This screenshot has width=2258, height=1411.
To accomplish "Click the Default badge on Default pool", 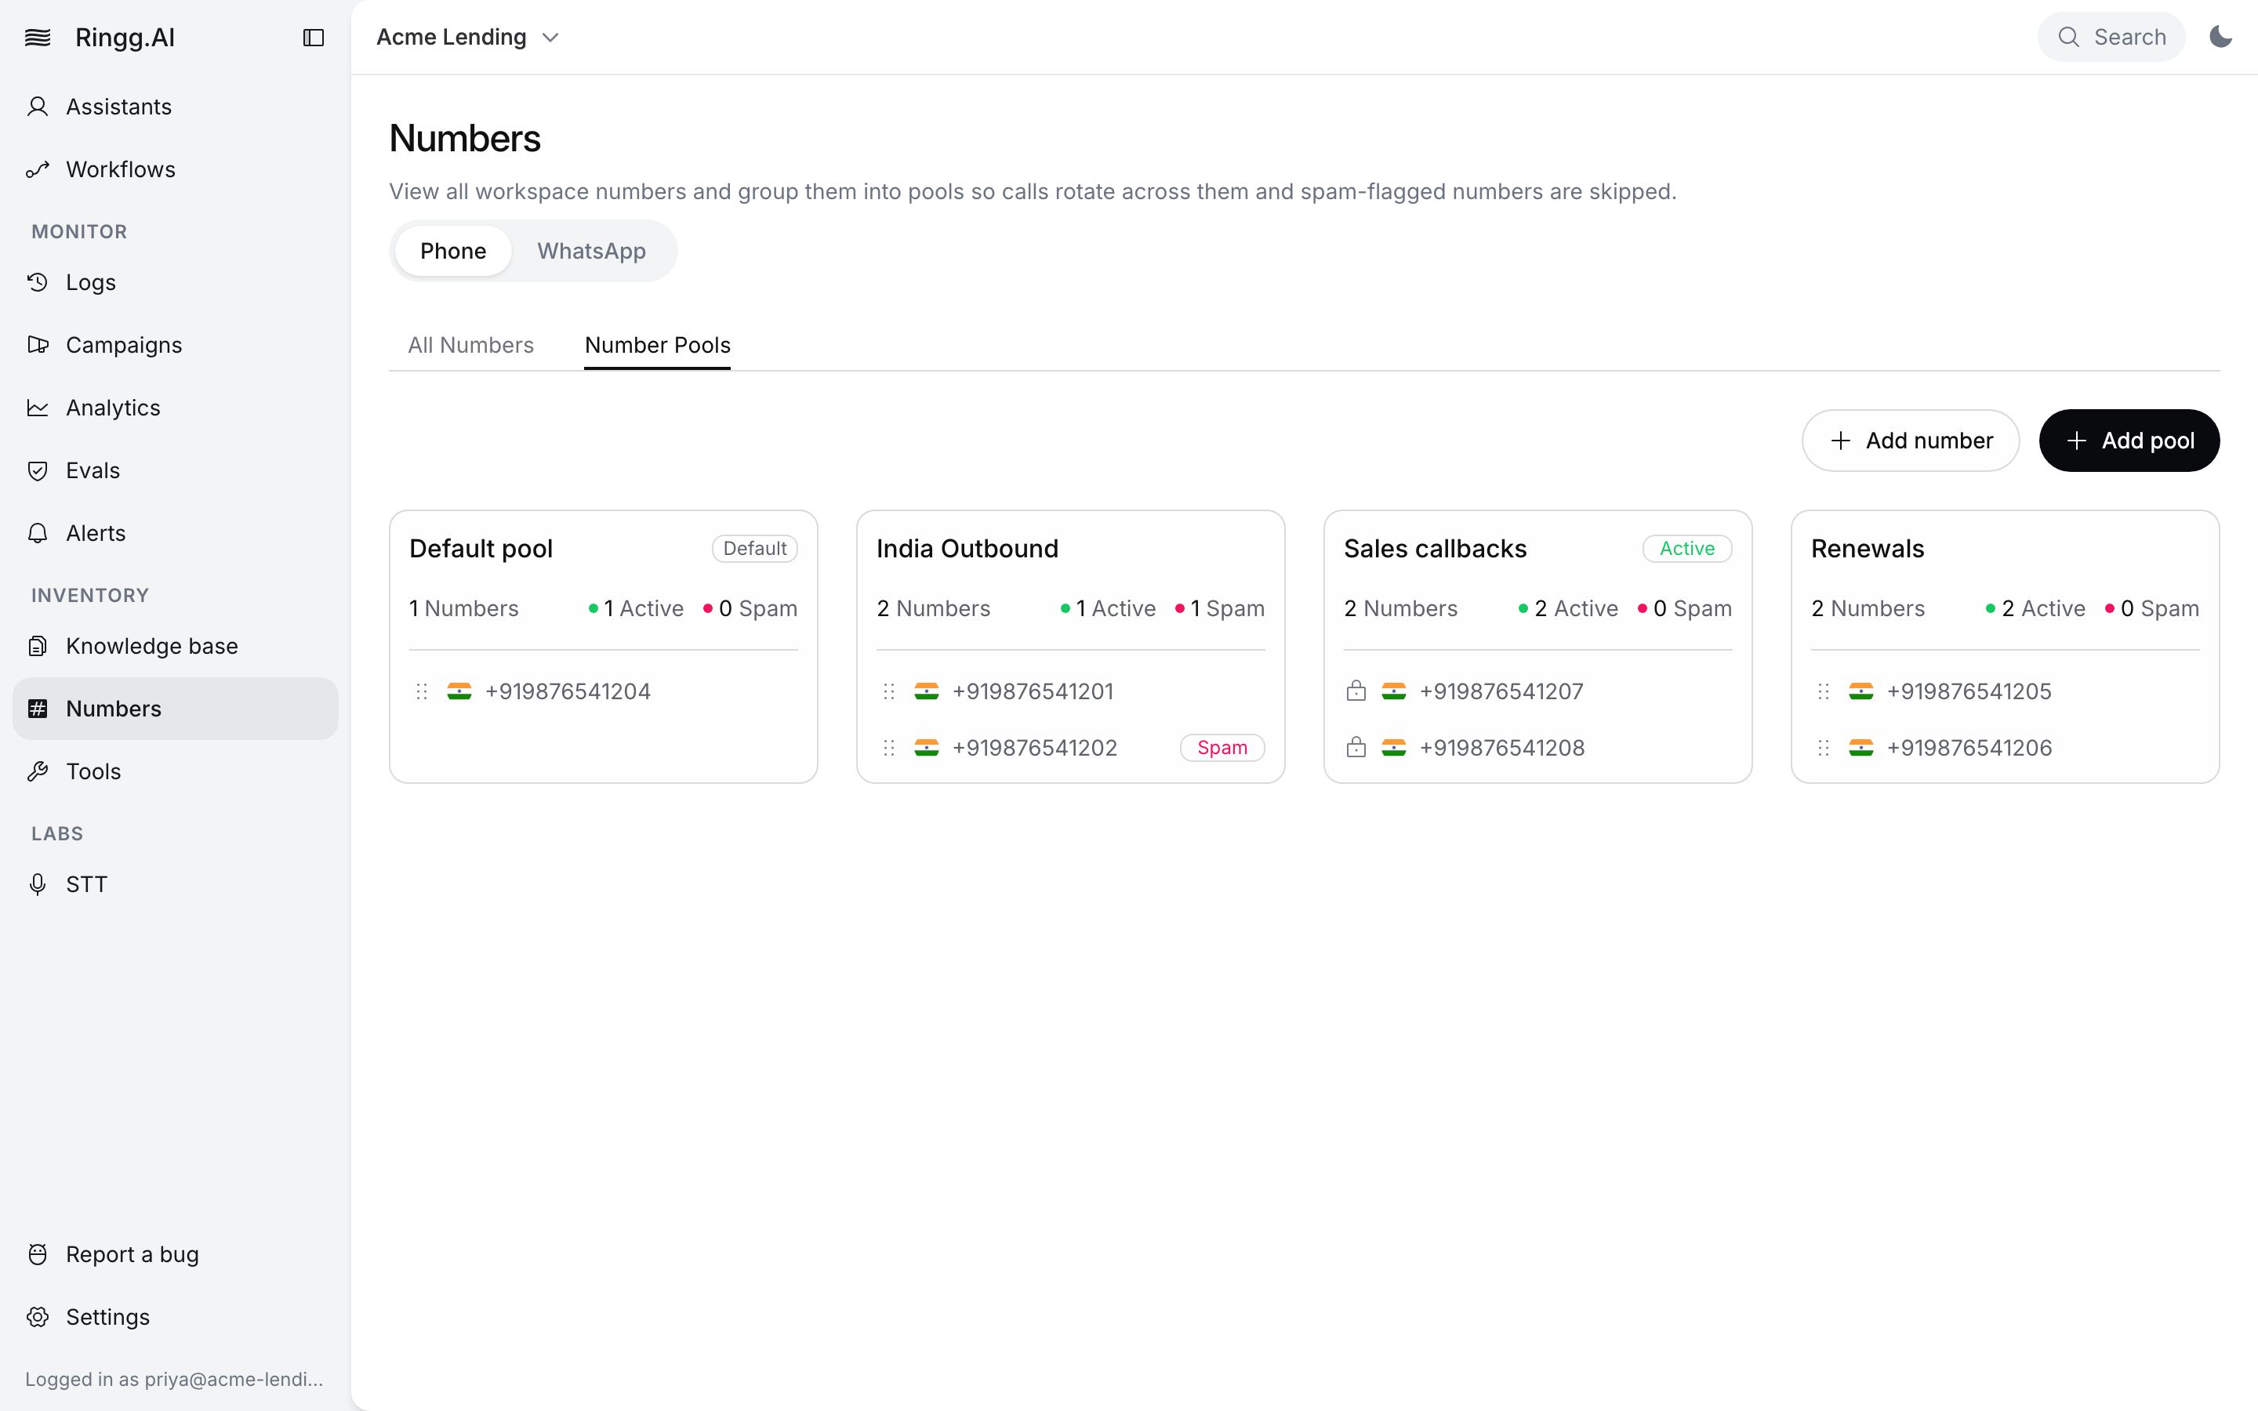I will (x=754, y=549).
